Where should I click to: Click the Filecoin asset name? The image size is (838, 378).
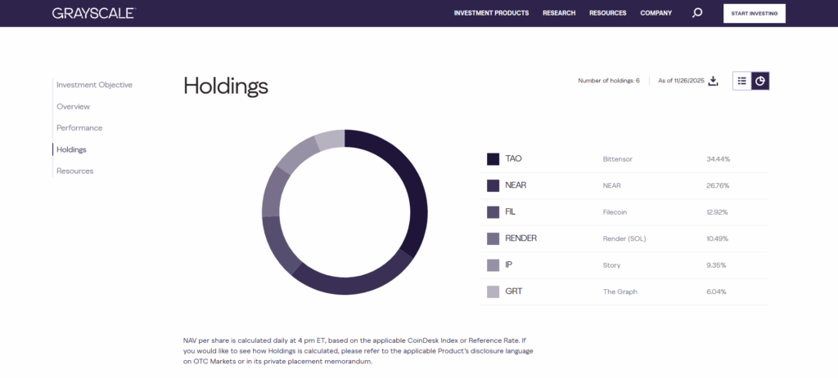pos(615,212)
